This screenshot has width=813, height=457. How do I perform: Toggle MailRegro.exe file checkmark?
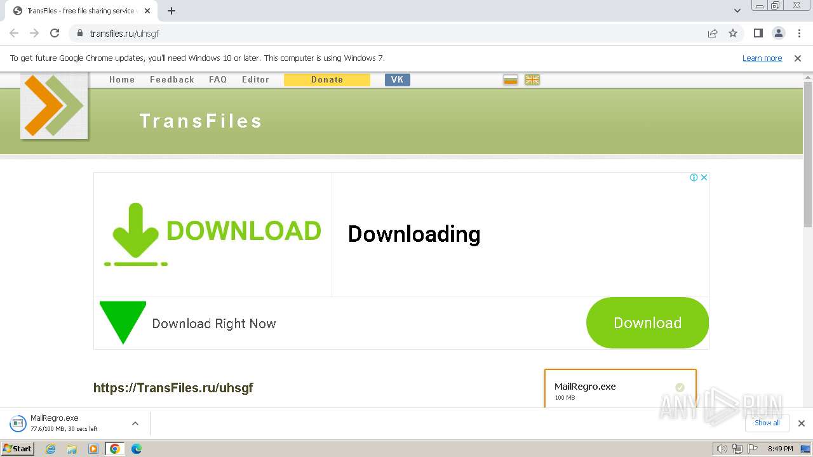coord(680,387)
